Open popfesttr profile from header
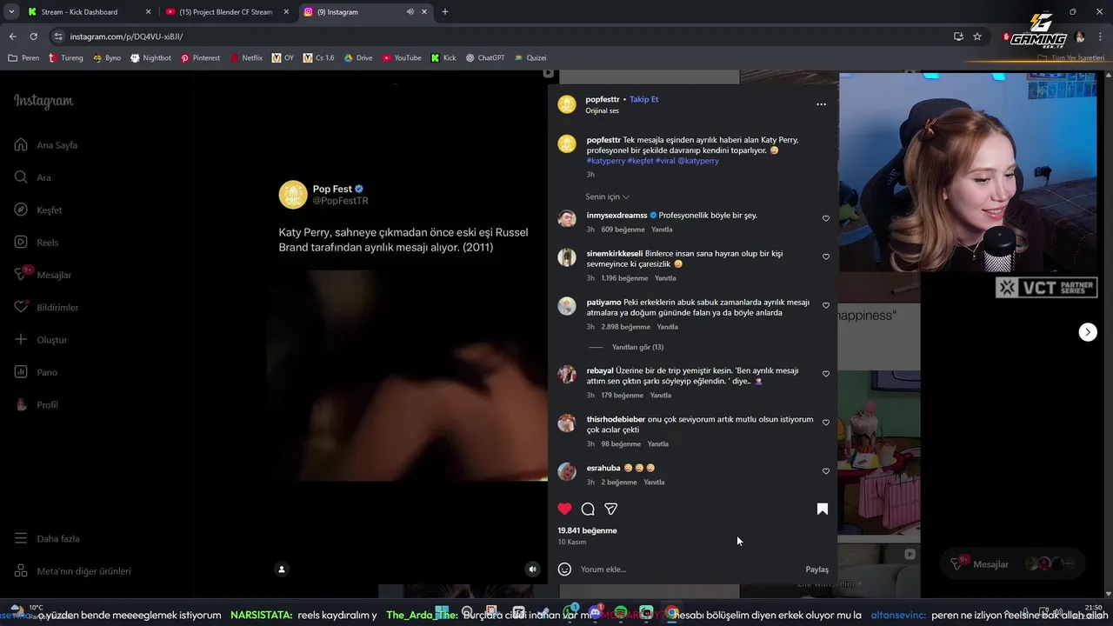1113x626 pixels. [x=602, y=99]
